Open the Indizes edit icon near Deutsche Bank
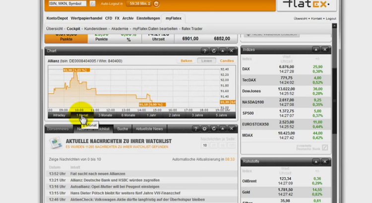The image size is (372, 203). click(x=325, y=147)
